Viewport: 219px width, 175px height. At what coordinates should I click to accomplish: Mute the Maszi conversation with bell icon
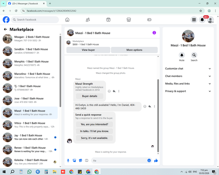182,55
